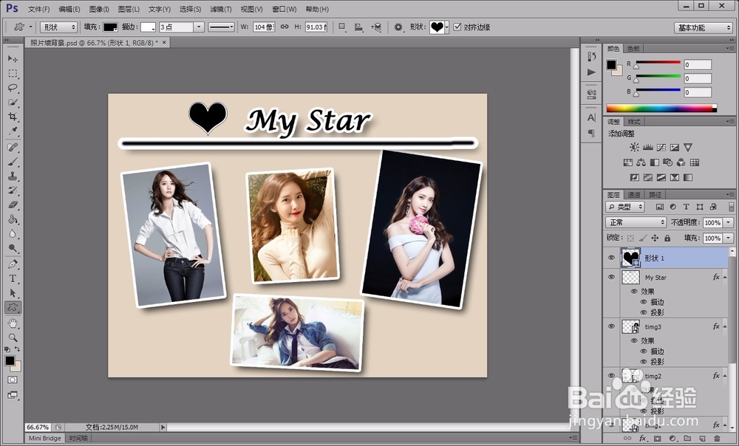Switch to the 通道 tab

pos(633,195)
